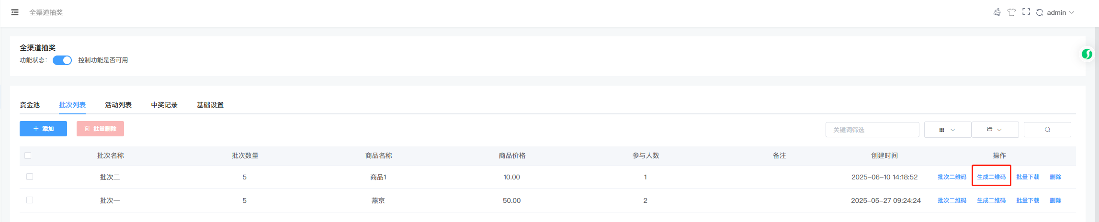
Task: Open the folder export dropdown
Action: click(995, 130)
